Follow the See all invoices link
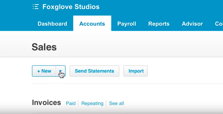Screen dimensions: 223x114 [x=117, y=103]
